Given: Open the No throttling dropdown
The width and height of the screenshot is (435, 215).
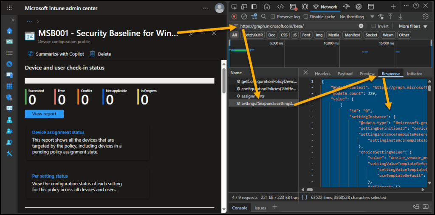Looking at the screenshot, I should click(x=356, y=17).
